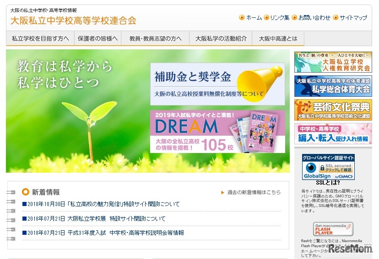Click the blue square bullet beside 2018年10月30日
Image resolution: width=379 pixels, height=259 pixels.
coord(24,204)
